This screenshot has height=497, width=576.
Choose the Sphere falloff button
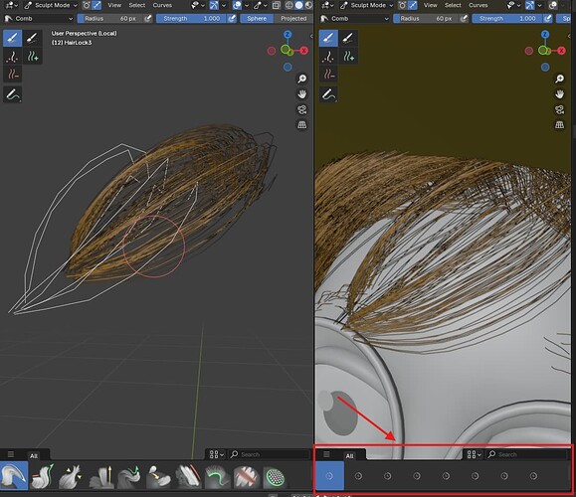click(257, 18)
